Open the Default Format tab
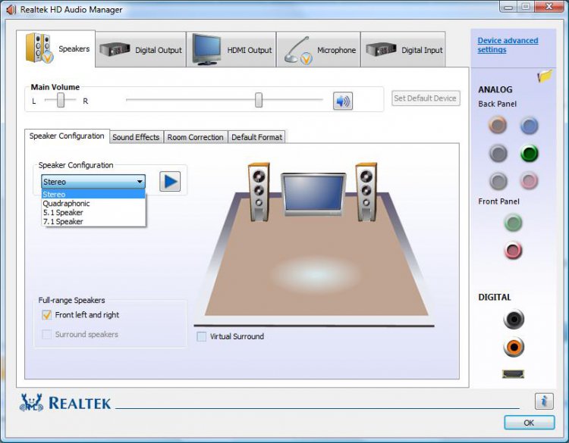 click(x=256, y=137)
